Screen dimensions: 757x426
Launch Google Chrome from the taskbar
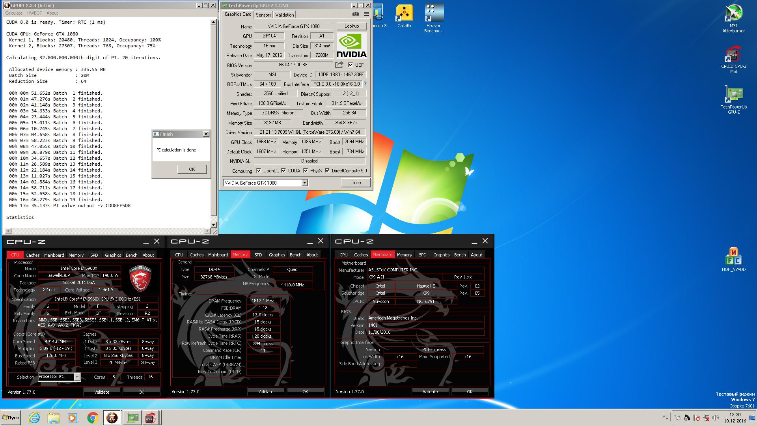click(93, 418)
